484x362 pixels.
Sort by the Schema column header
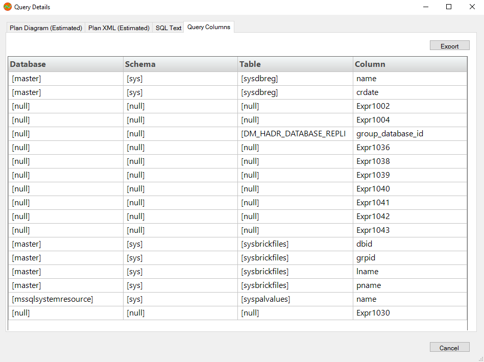click(x=181, y=64)
